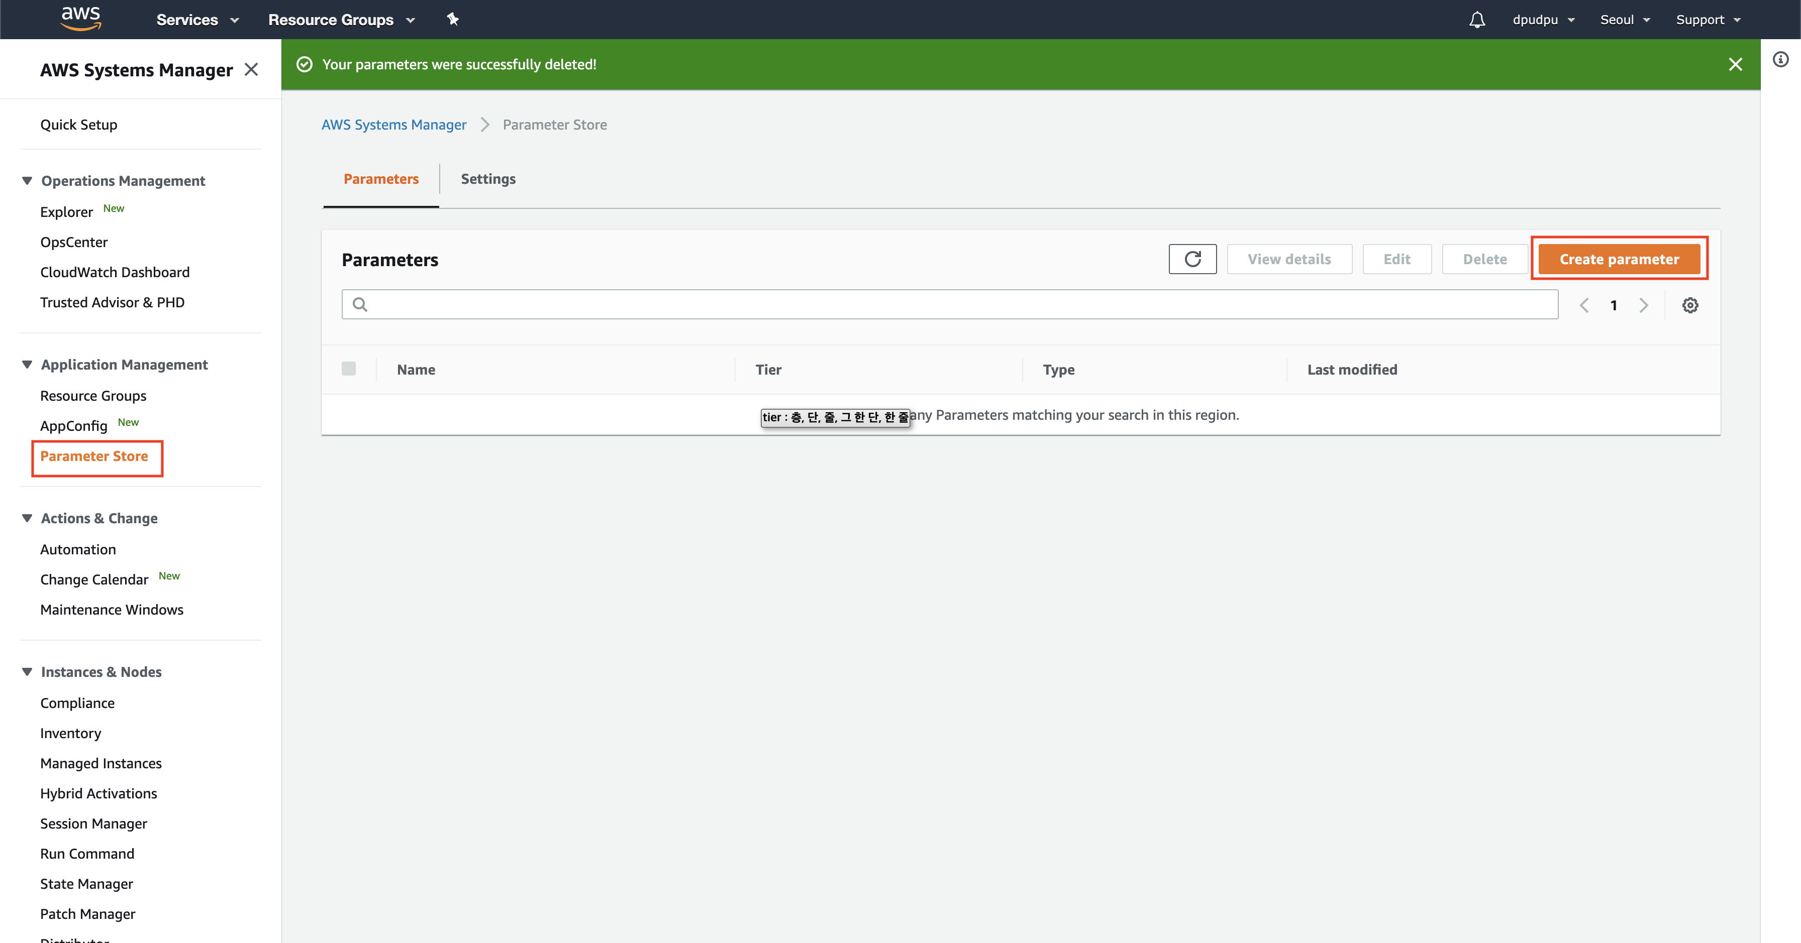
Task: Dismiss the green success banner
Action: [x=1735, y=64]
